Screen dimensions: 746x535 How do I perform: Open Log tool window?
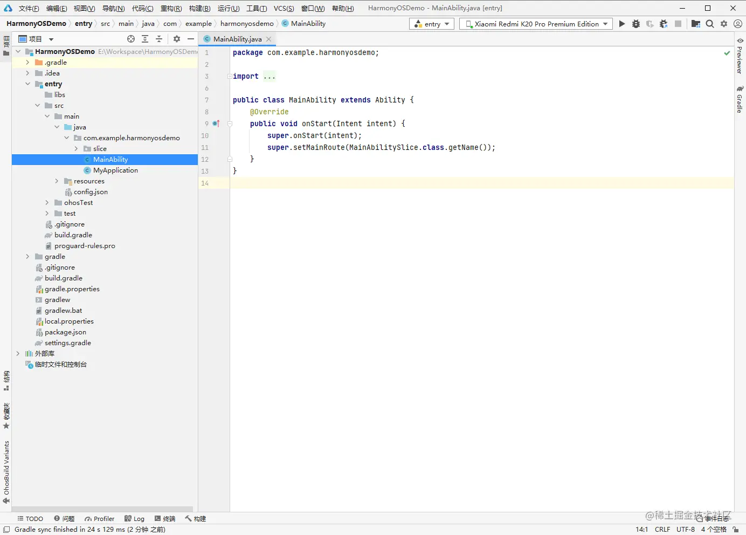click(x=134, y=519)
